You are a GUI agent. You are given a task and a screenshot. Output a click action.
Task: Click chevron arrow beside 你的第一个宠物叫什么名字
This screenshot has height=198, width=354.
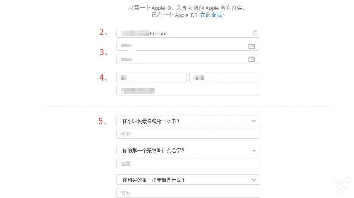point(254,151)
